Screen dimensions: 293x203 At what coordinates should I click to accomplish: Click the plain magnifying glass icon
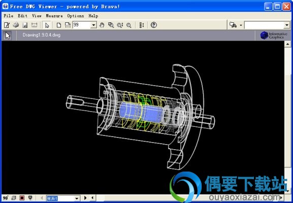(129, 25)
